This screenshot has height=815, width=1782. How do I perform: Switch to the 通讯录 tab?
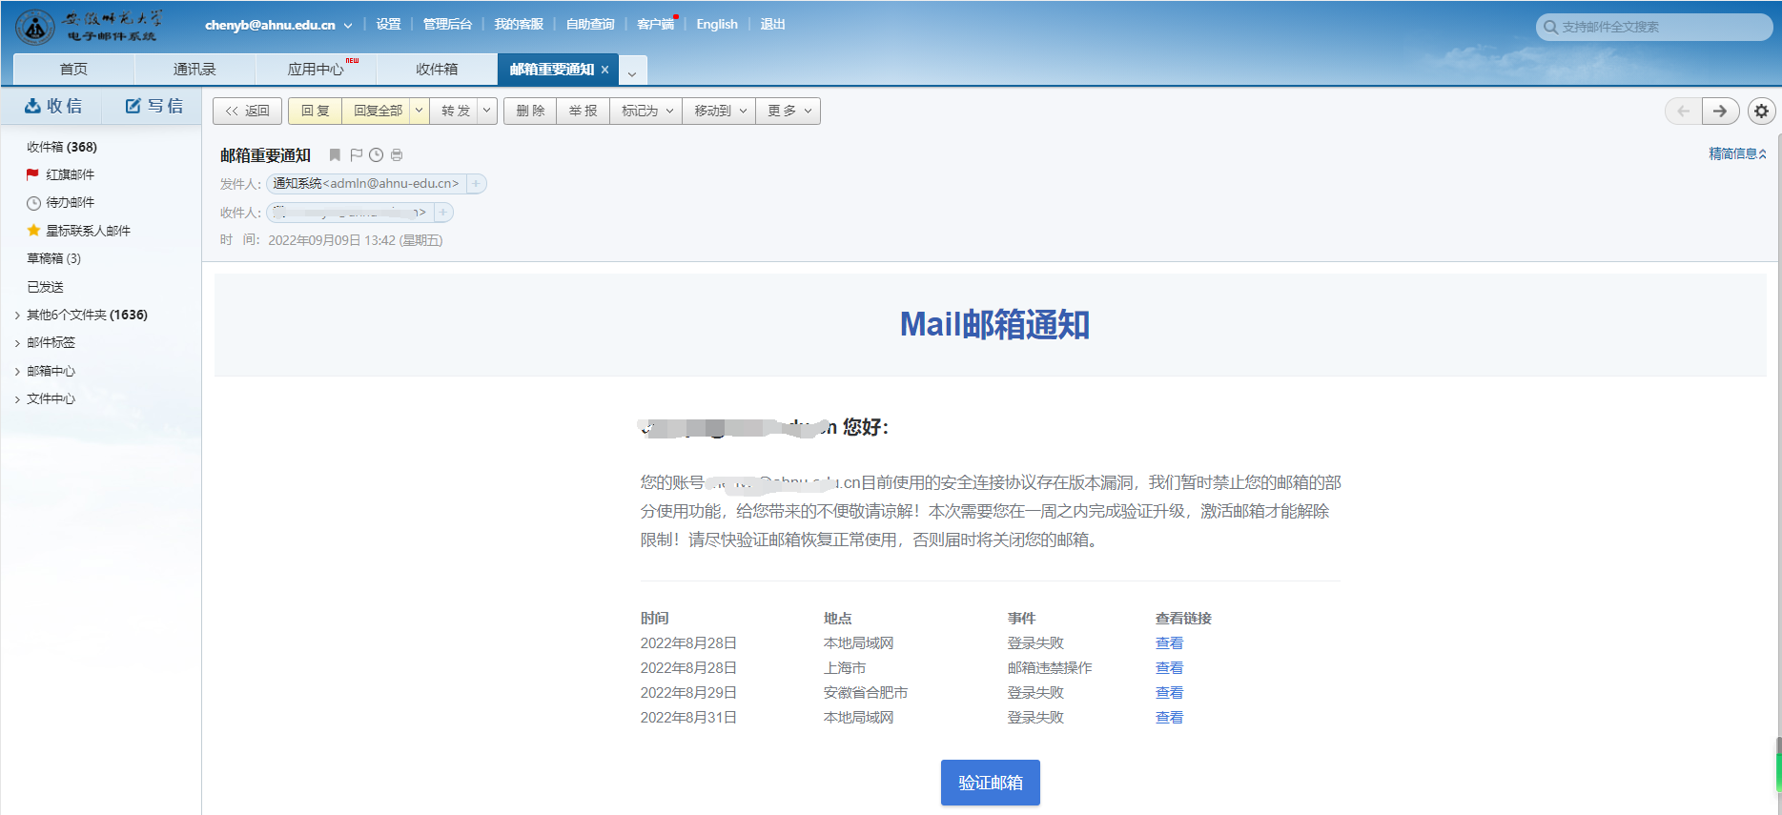pyautogui.click(x=195, y=70)
